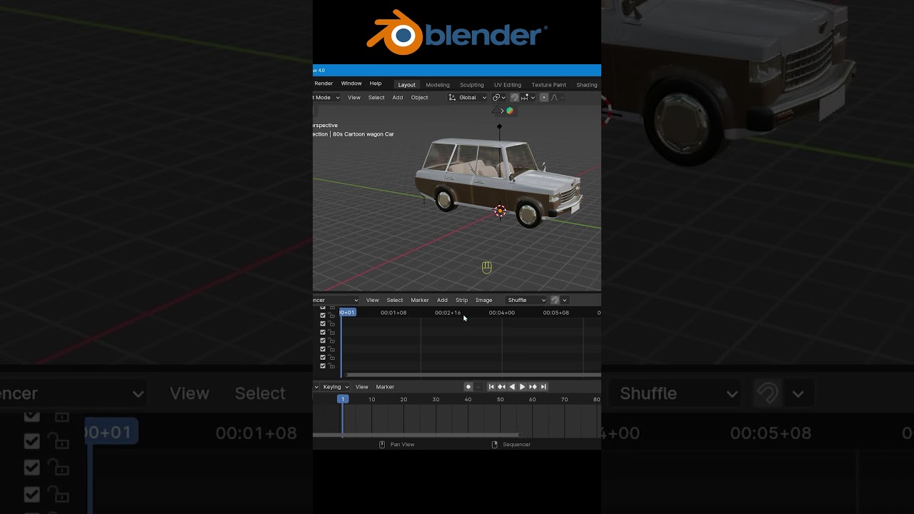Open the 3D viewport Add menu
The width and height of the screenshot is (914, 514).
(x=398, y=98)
